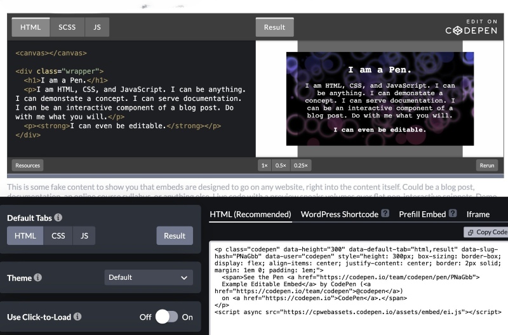The image size is (508, 335).
Task: Switch to the SCSS tab in embed
Action: (x=67, y=27)
